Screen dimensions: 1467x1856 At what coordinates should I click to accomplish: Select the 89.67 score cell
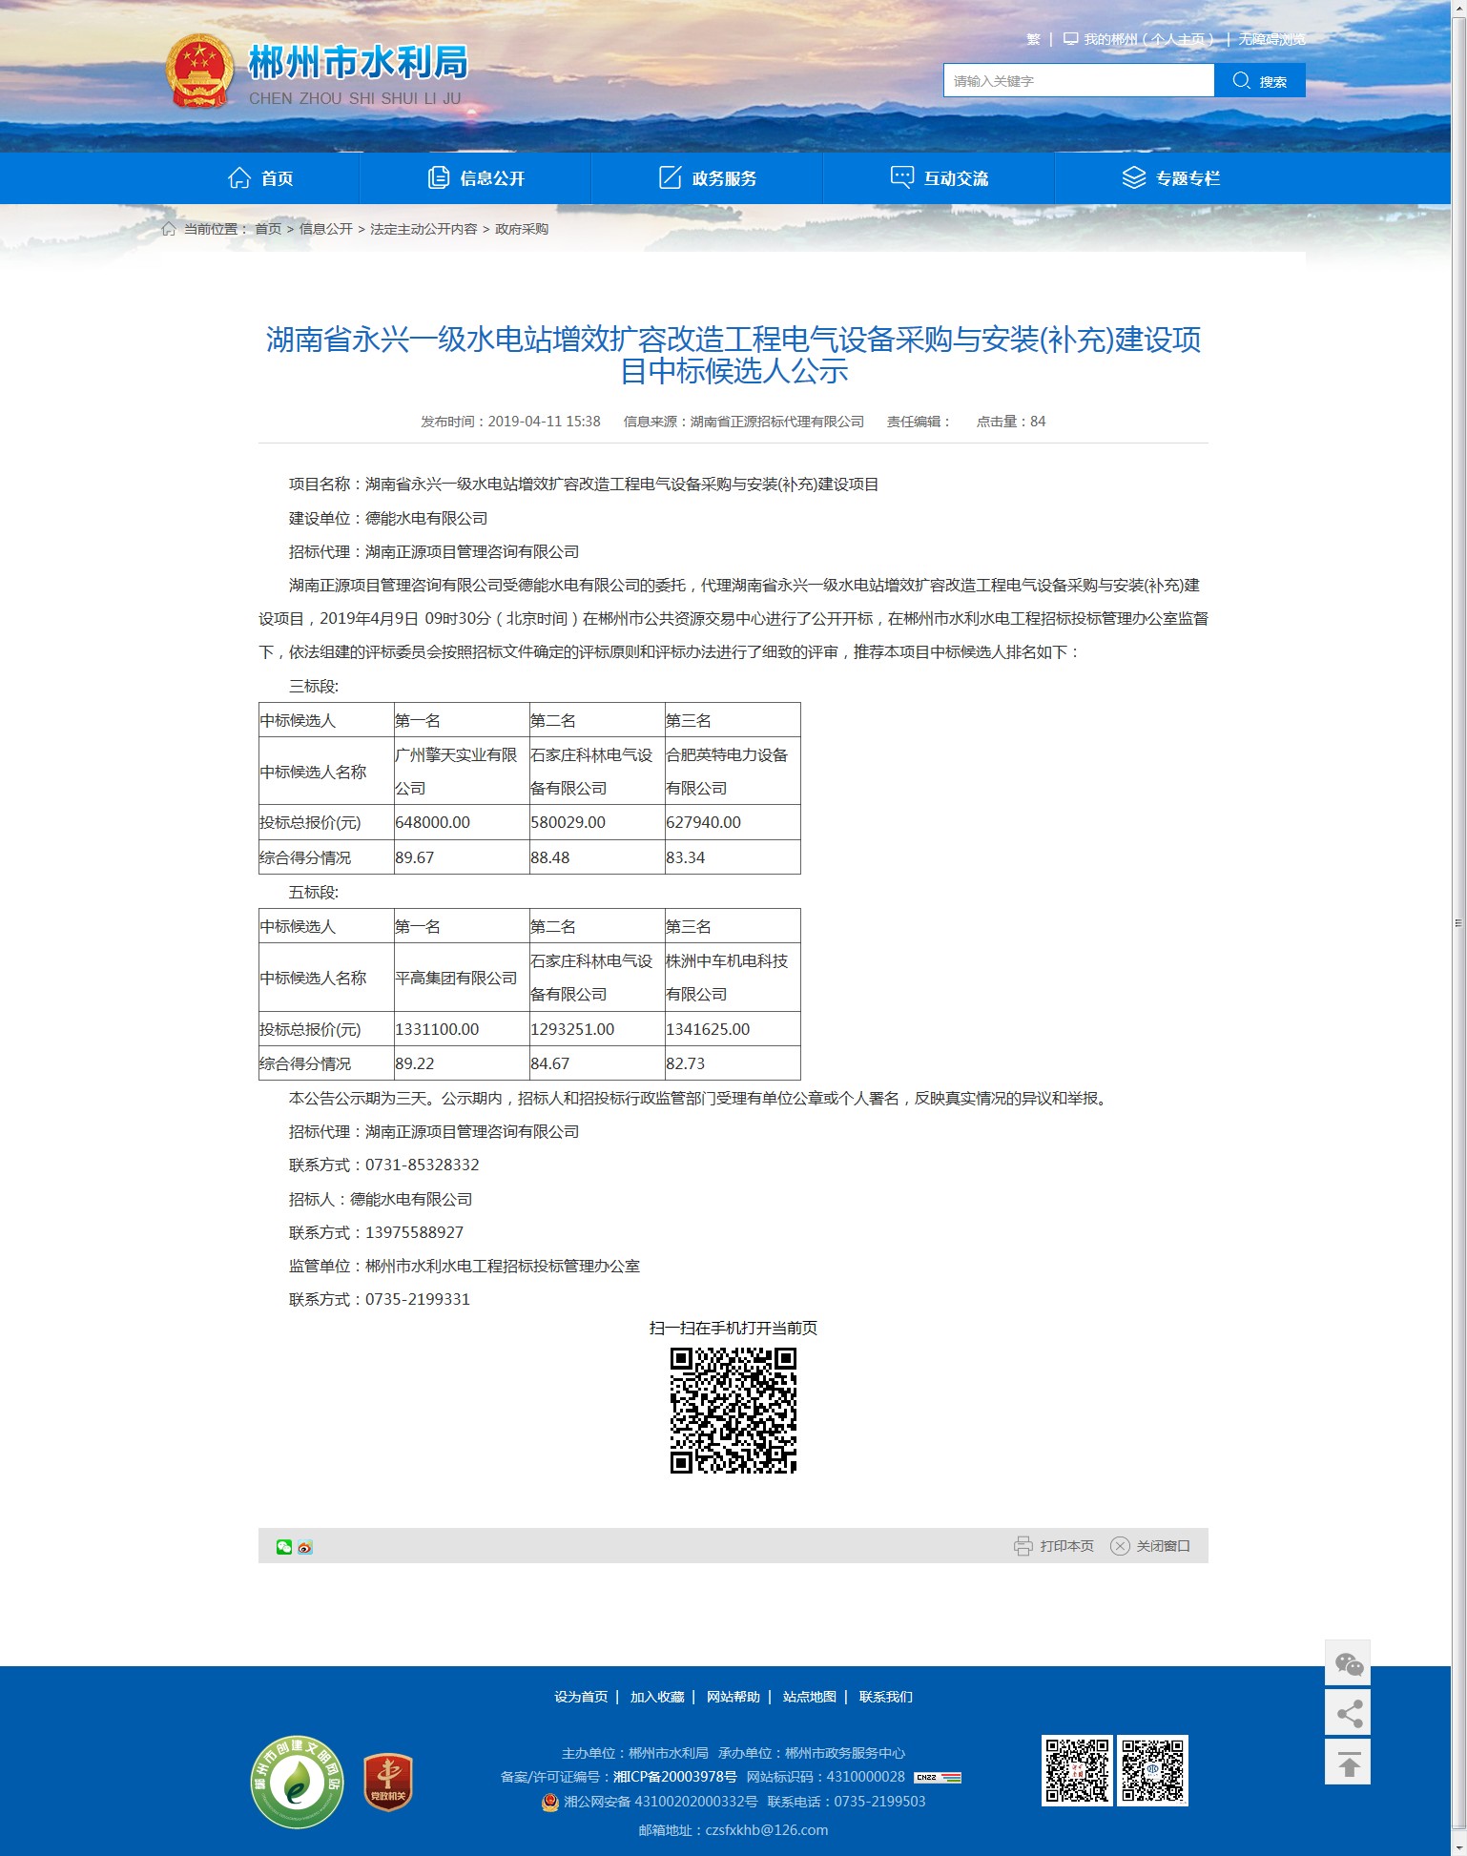462,857
